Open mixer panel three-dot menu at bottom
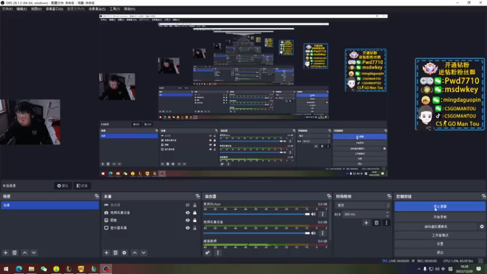This screenshot has height=274, width=487. point(218,253)
